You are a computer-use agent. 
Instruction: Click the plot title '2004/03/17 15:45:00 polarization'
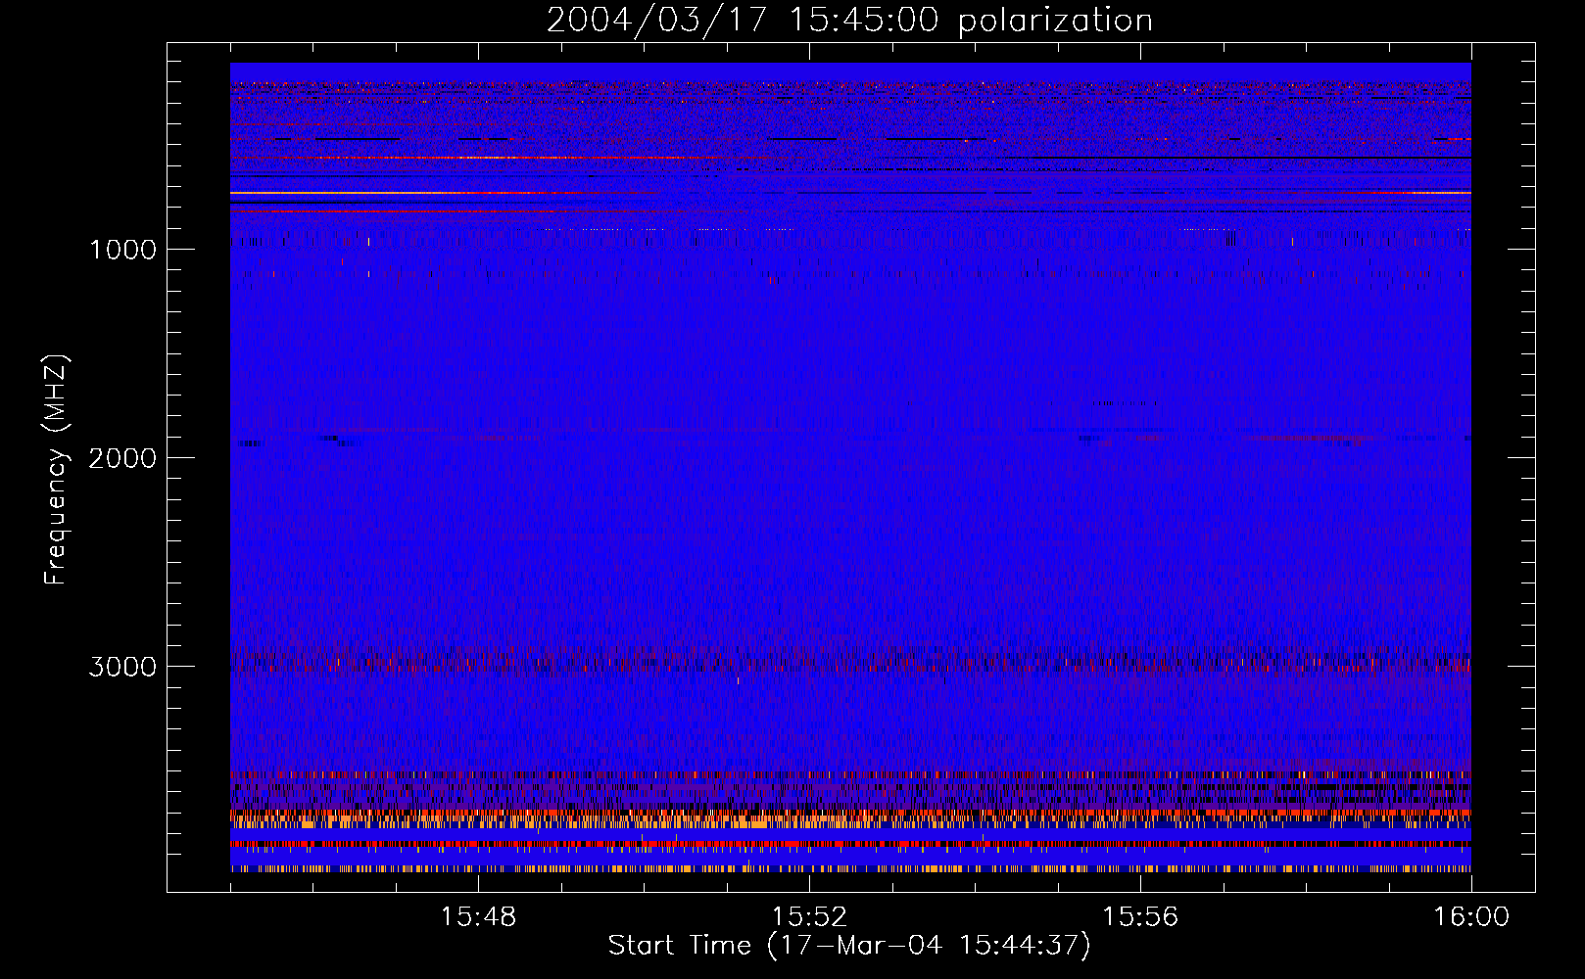tap(849, 21)
